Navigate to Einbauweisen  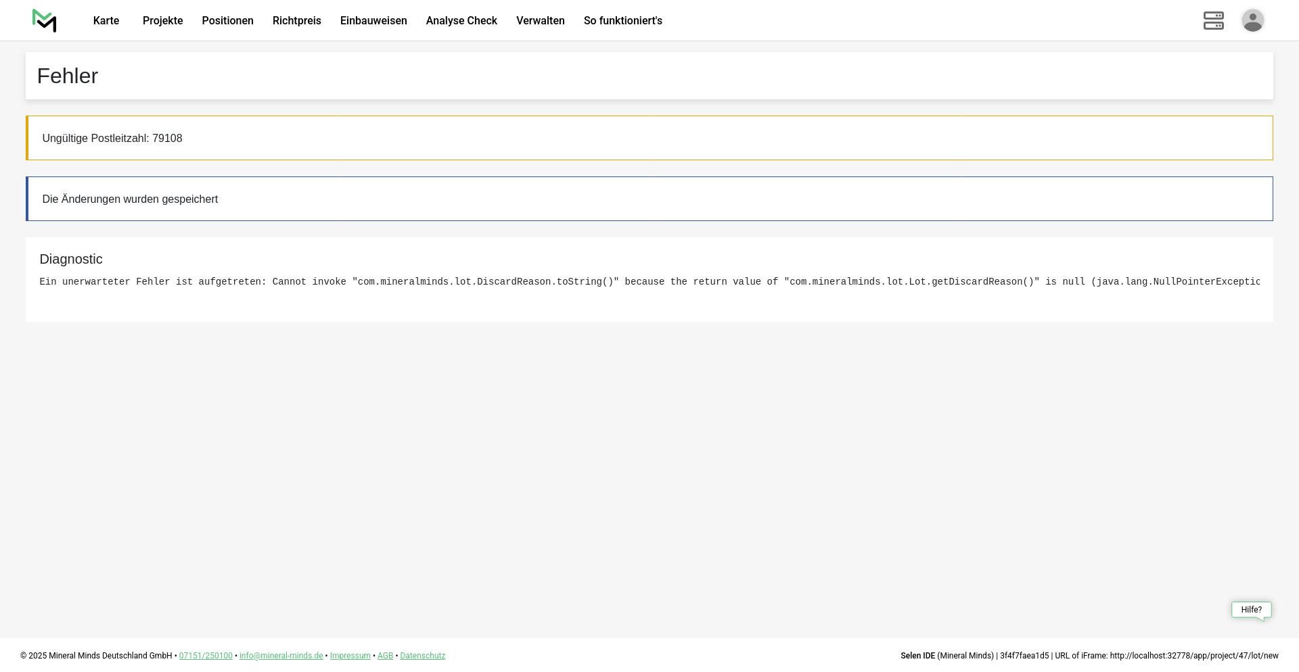[x=373, y=21]
